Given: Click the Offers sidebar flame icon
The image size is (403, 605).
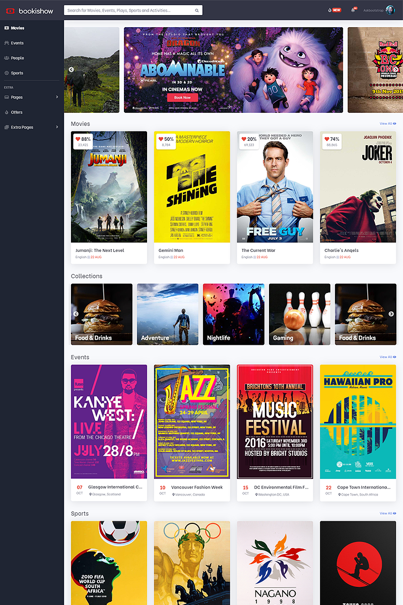Looking at the screenshot, I should pyautogui.click(x=7, y=112).
